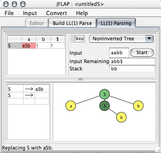Screen dimensions: 161x153
Task: Click the column header b in parse table
Action: point(43,39)
